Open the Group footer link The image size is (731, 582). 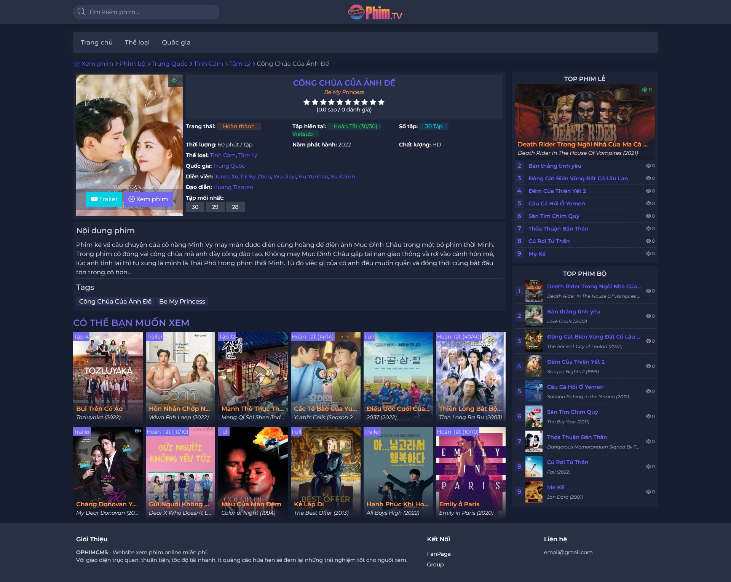435,565
